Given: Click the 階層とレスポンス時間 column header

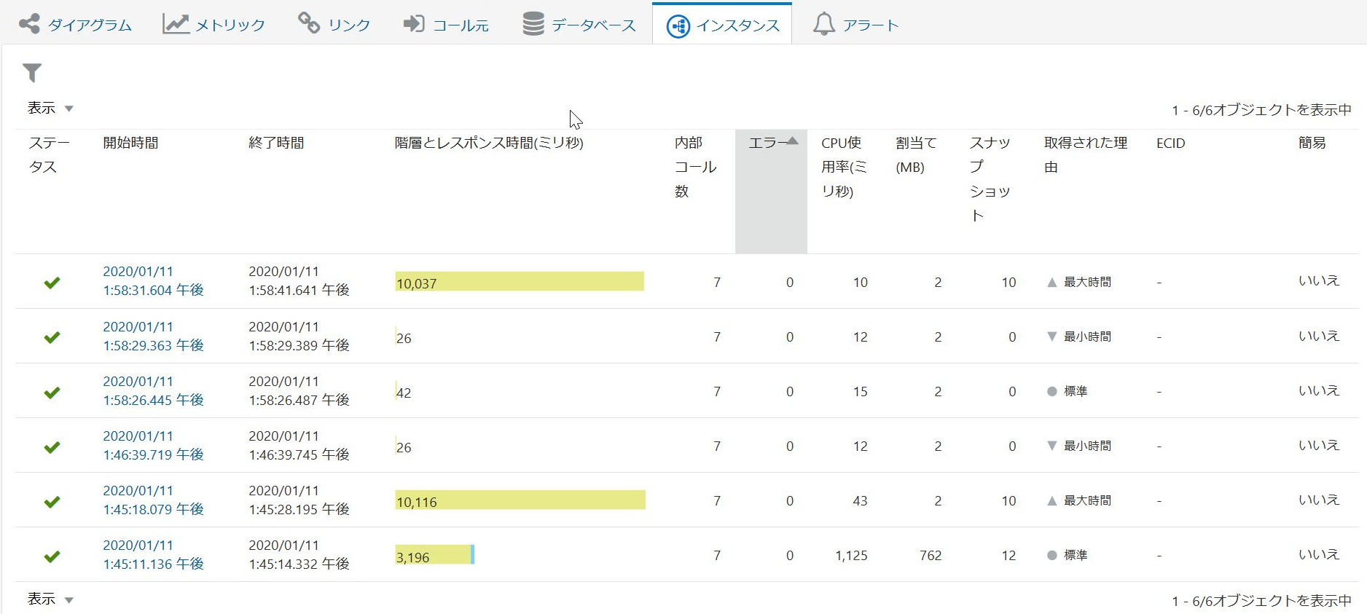Looking at the screenshot, I should [489, 143].
